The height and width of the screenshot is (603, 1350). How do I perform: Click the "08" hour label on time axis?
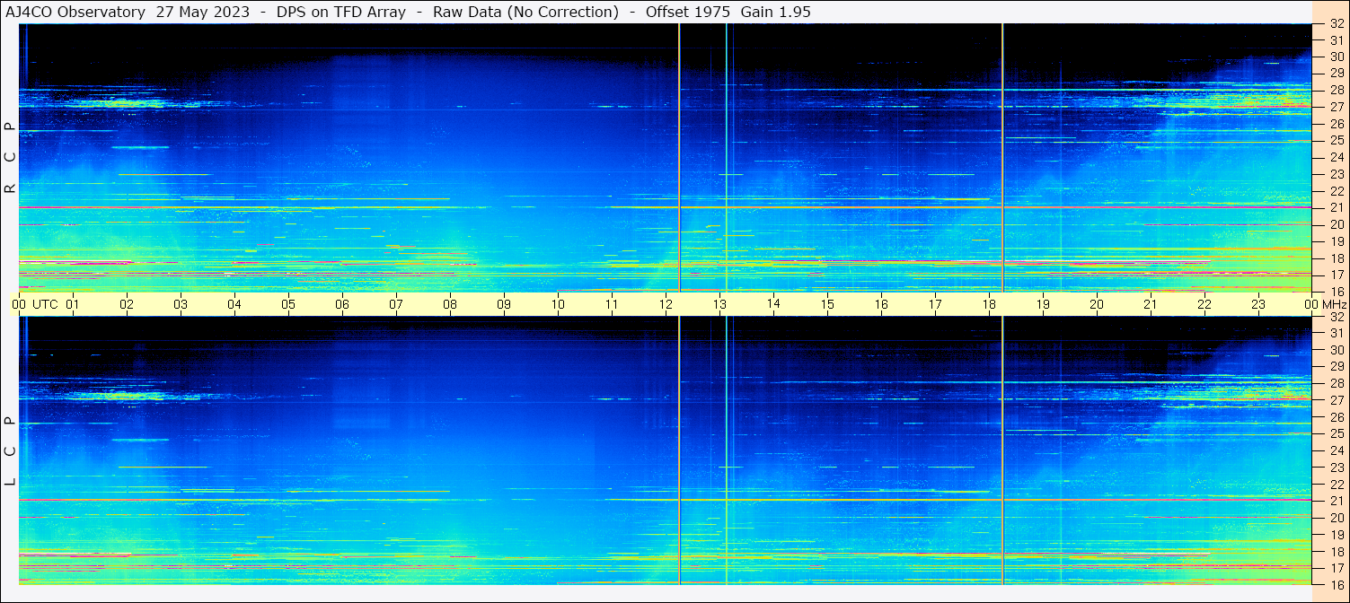[x=450, y=304]
